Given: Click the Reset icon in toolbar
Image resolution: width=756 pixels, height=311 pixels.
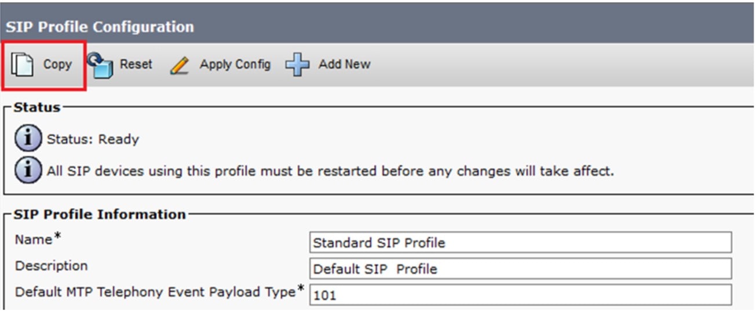Looking at the screenshot, I should 101,64.
